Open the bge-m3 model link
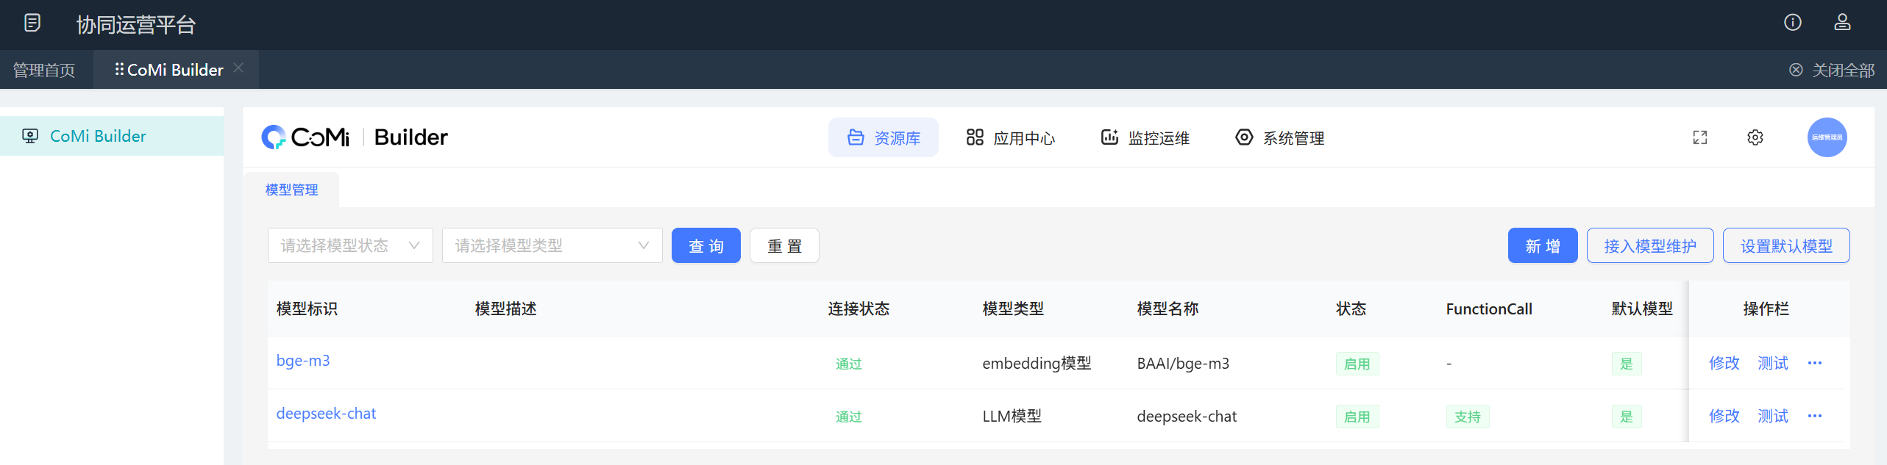The height and width of the screenshot is (465, 1887). [x=303, y=361]
